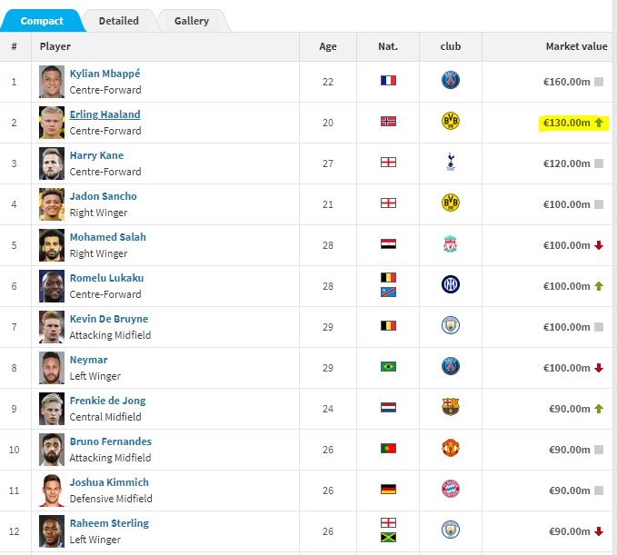
Task: Switch to the Detailed tab
Action: pos(118,21)
